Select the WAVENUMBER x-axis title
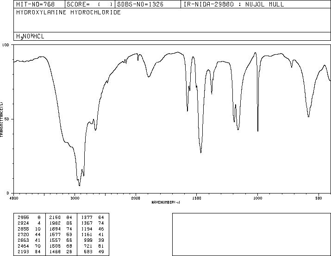This screenshot has height=256, width=331. coord(166,202)
